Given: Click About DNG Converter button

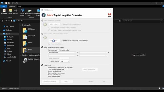Looking at the screenshot, I should point(50,82).
